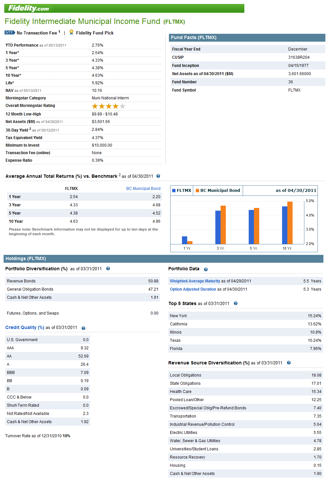Click the Holdings (FLTMX) section header
Viewport: 328px width, 492px height.
163,259
